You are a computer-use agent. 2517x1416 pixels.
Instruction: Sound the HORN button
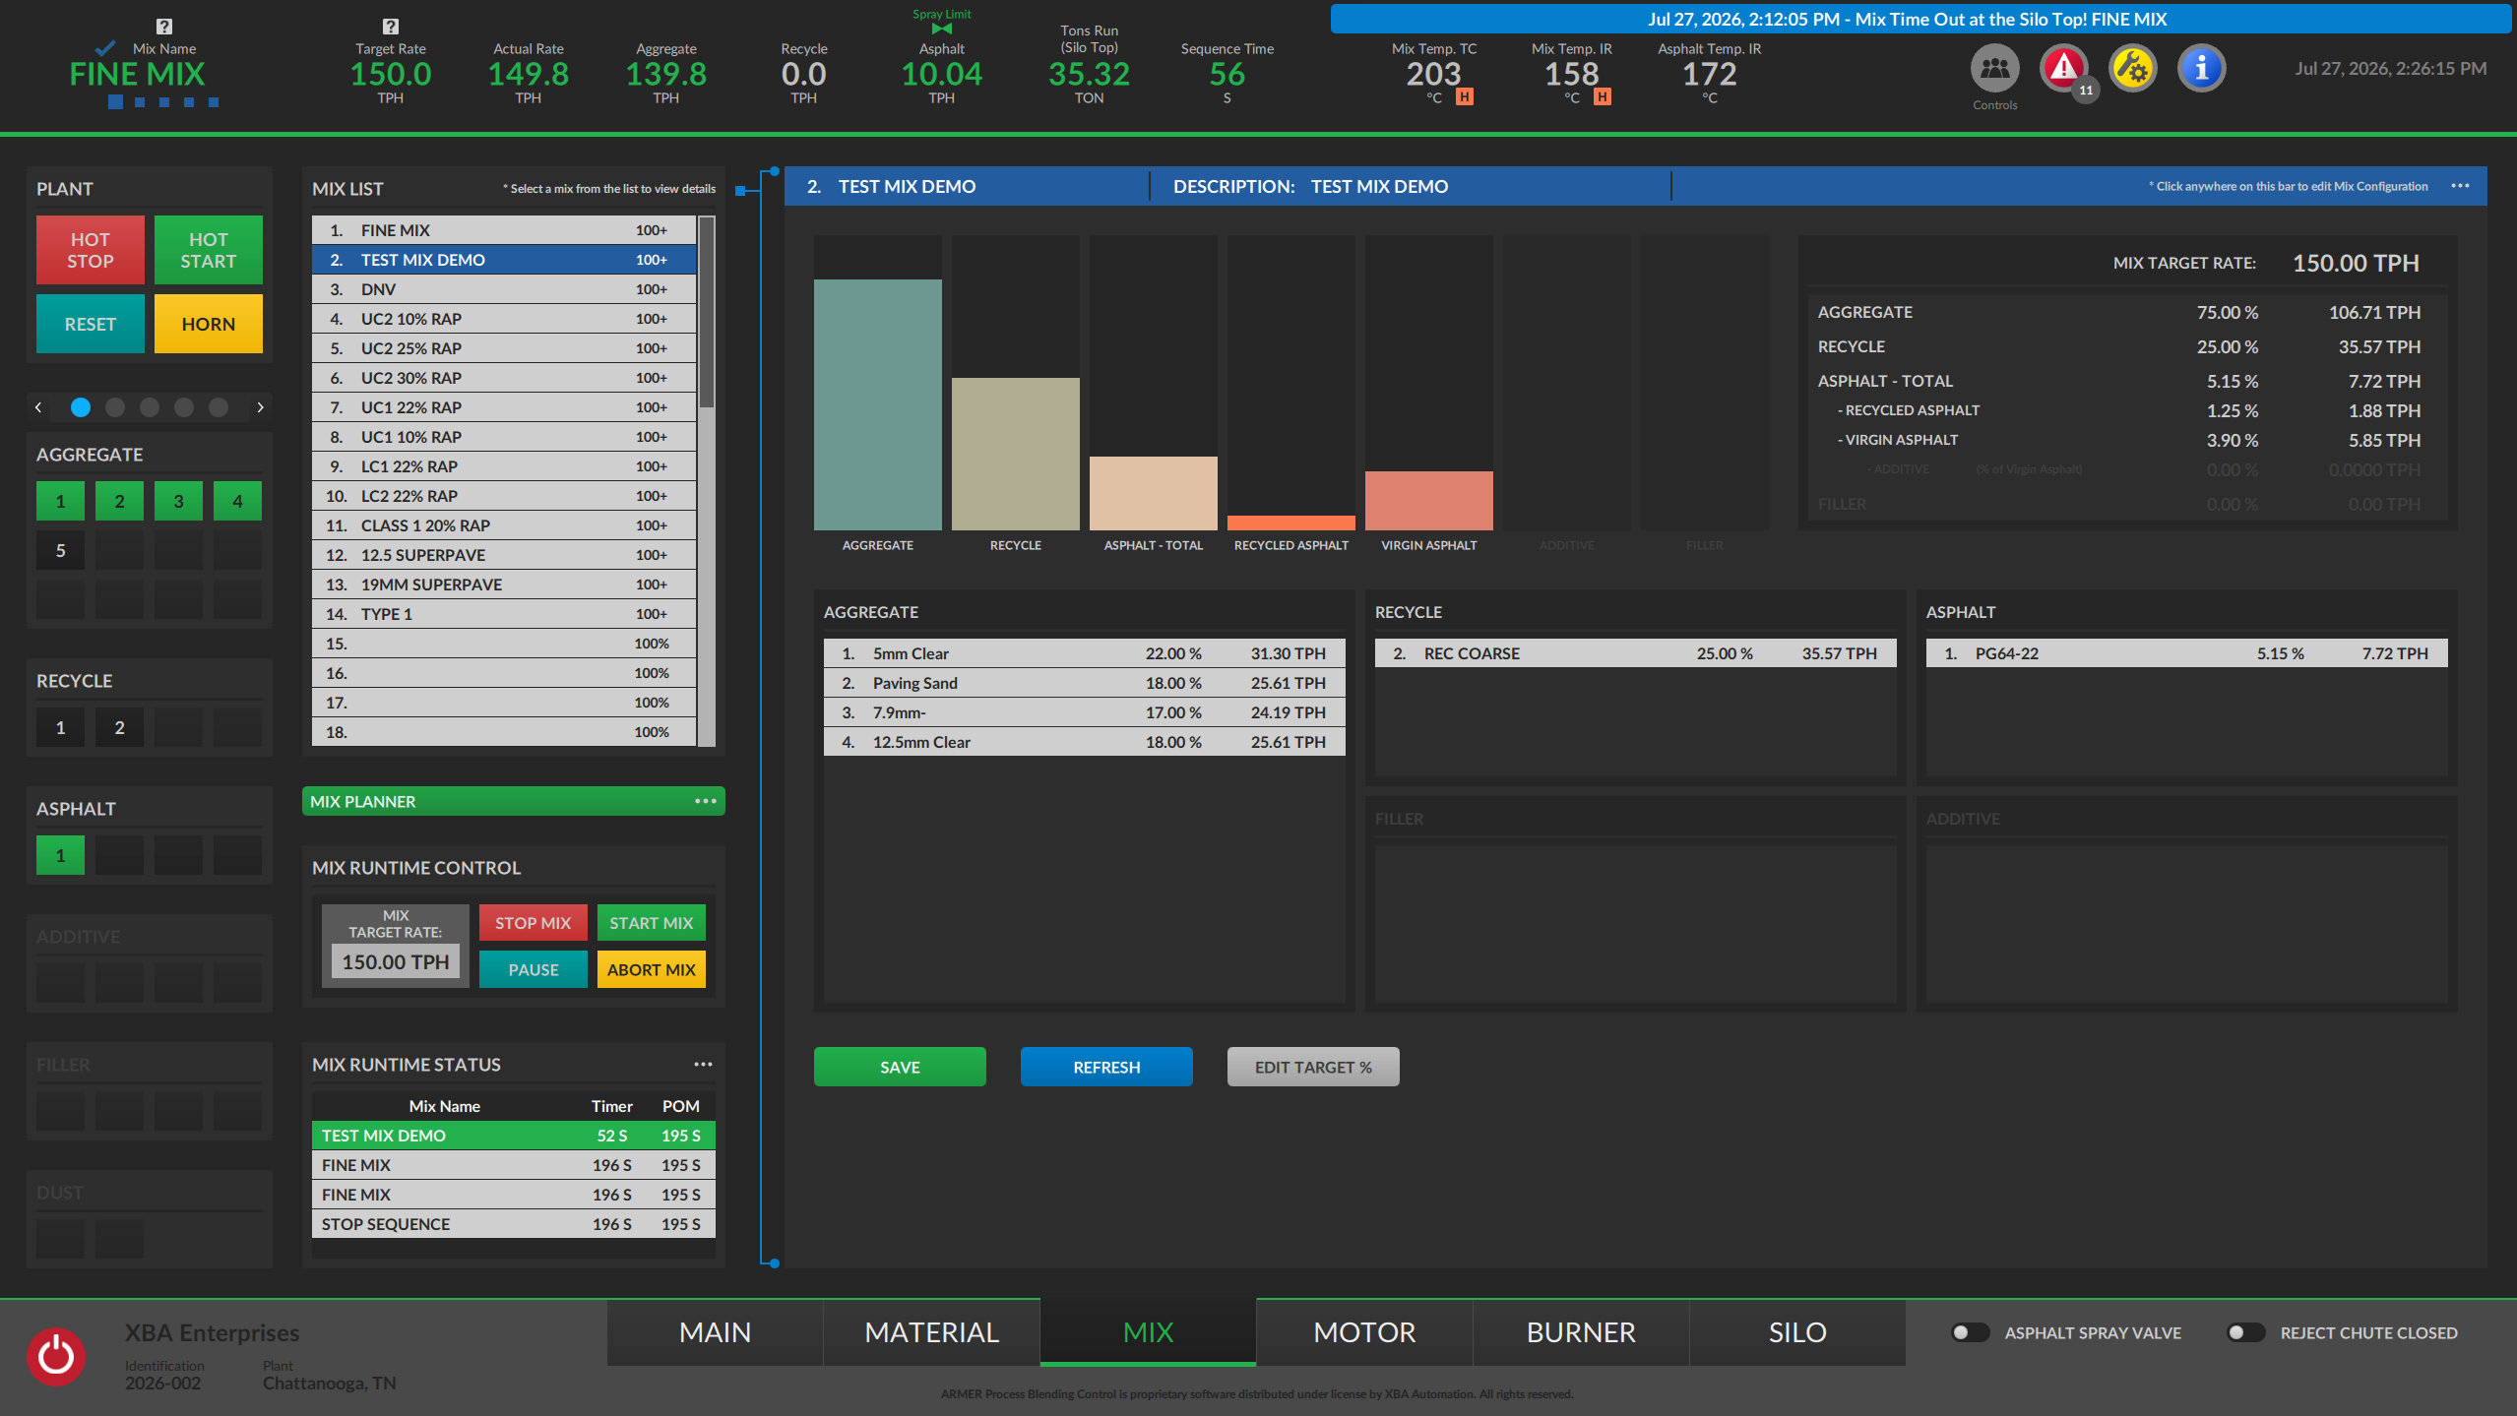coord(208,324)
